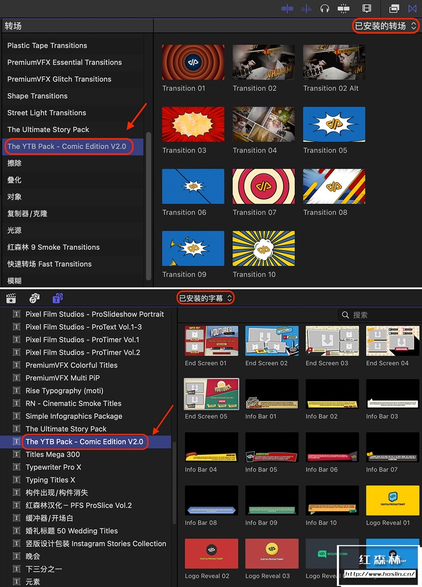Select the Transition 03 comic burst thumbnail

[x=193, y=124]
